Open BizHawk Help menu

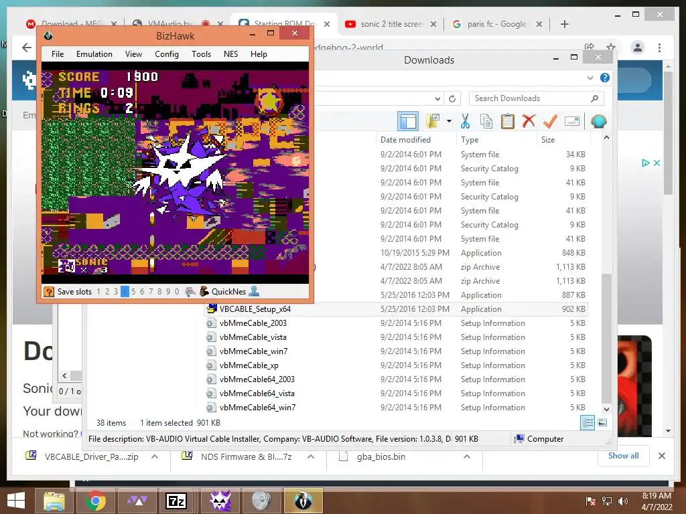(259, 54)
